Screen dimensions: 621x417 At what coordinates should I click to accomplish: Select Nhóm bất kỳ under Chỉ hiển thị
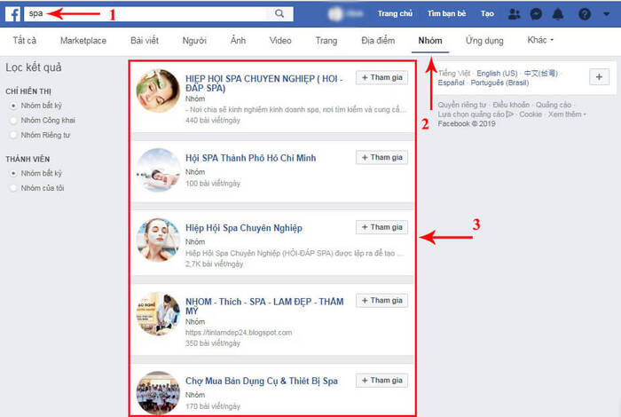tap(13, 106)
